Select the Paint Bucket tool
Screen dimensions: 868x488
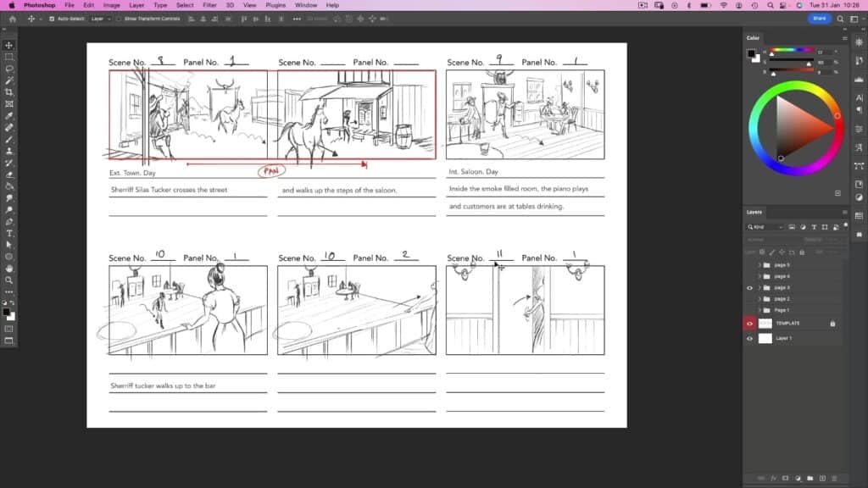click(8, 186)
